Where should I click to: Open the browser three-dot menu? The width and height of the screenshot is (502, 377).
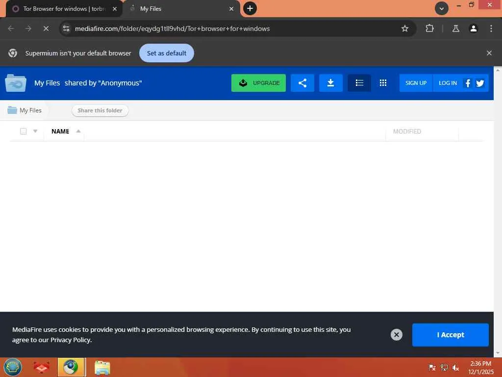point(491,28)
